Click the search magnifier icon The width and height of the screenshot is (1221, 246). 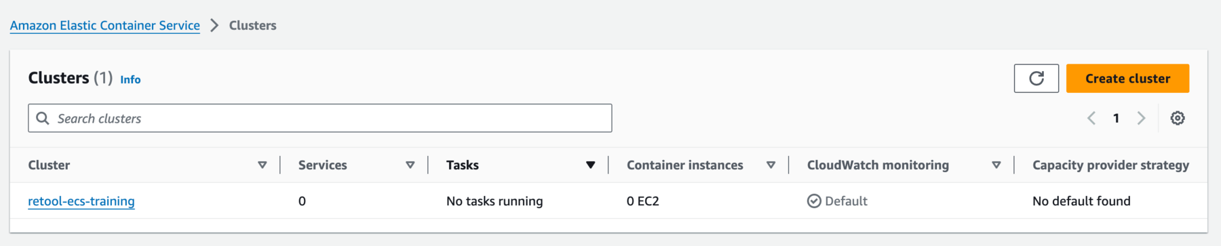coord(43,119)
